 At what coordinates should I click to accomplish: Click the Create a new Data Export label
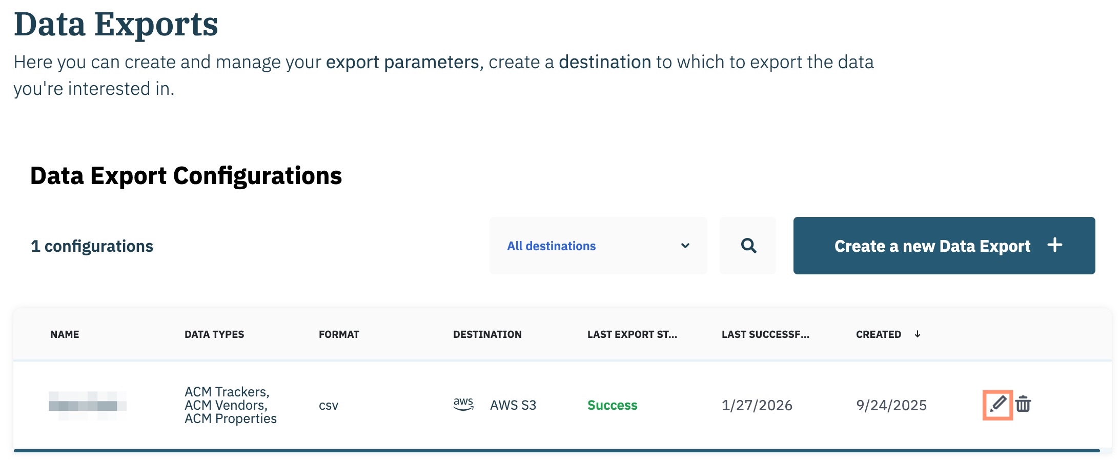tap(932, 246)
